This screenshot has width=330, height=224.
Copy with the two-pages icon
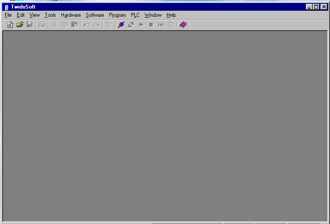(x=65, y=25)
